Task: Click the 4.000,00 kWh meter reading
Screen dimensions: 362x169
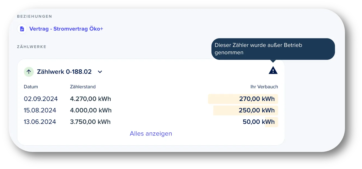Action: coord(91,110)
